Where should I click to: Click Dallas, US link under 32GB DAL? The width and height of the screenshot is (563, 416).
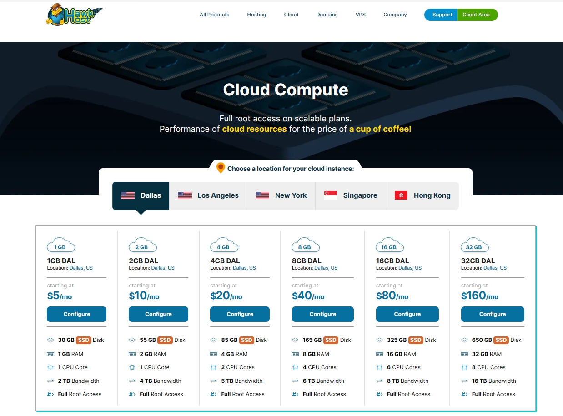(x=495, y=268)
